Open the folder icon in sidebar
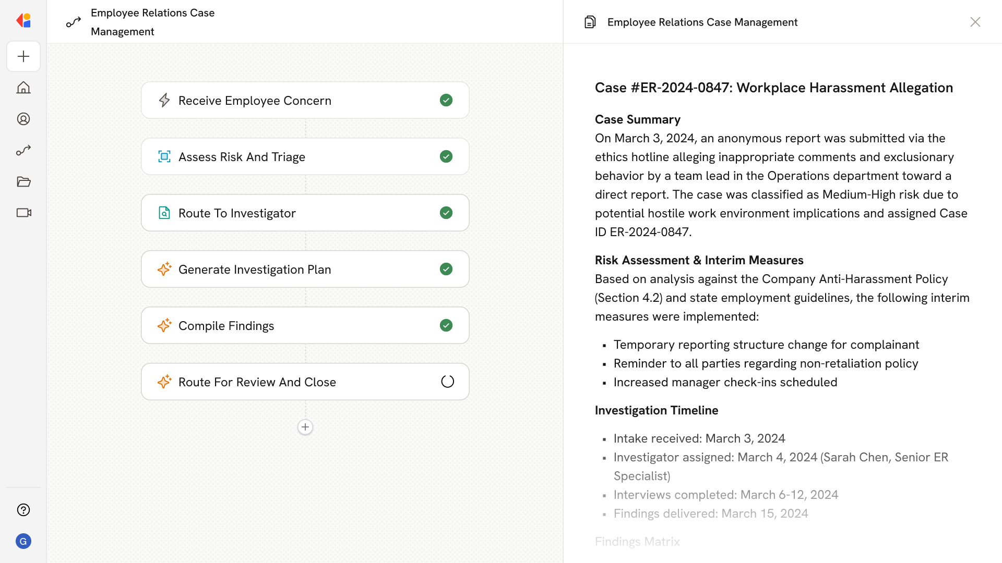 click(23, 181)
